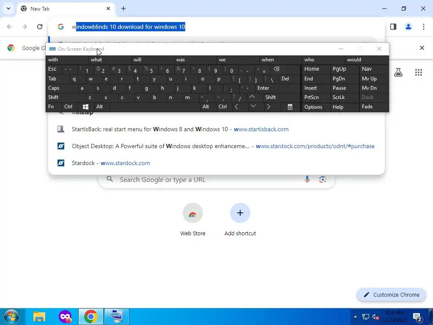The height and width of the screenshot is (325, 433).
Task: Click the browser forward arrow
Action: point(25,27)
